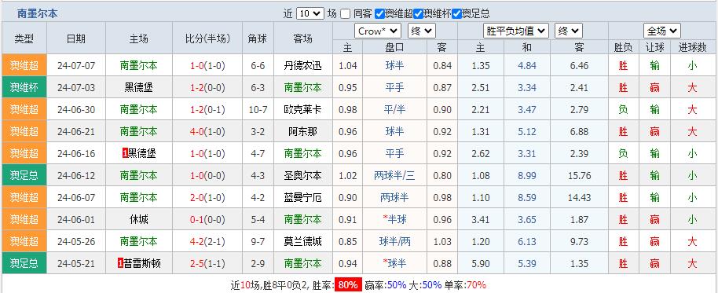Click the 进球数 column header
The image size is (718, 293).
click(692, 46)
